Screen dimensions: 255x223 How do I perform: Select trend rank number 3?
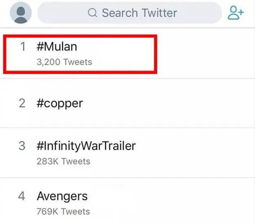(x=22, y=146)
